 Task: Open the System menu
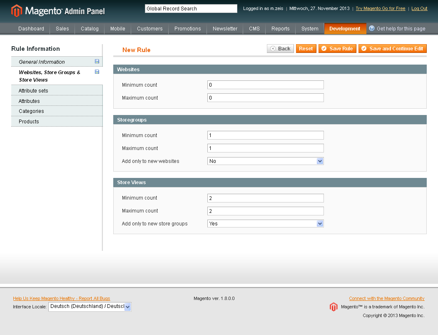[310, 28]
